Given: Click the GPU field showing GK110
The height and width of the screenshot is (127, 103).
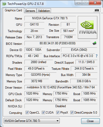Looking at the screenshot, I should pos(34,24).
